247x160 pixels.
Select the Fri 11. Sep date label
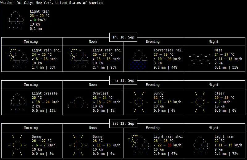click(123, 80)
